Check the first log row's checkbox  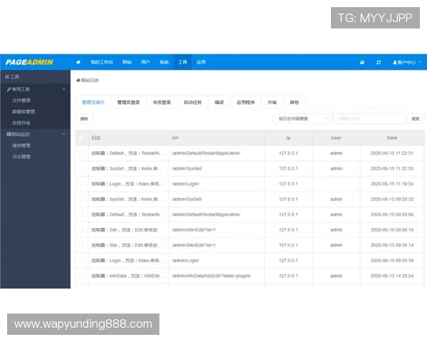(81, 153)
